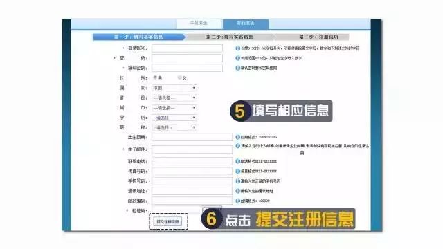The image size is (443, 249).
Task: Select the 男 gender radio button
Action: click(155, 77)
